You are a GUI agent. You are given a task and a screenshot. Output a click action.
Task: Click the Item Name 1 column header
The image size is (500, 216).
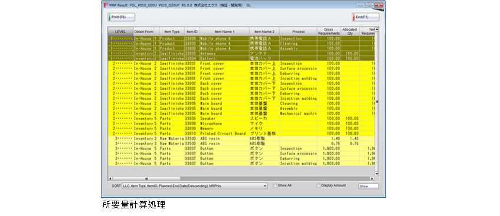click(x=224, y=31)
